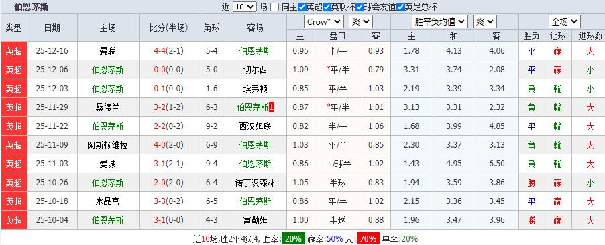
Task: Click the odds value 1.43
Action: (412, 164)
